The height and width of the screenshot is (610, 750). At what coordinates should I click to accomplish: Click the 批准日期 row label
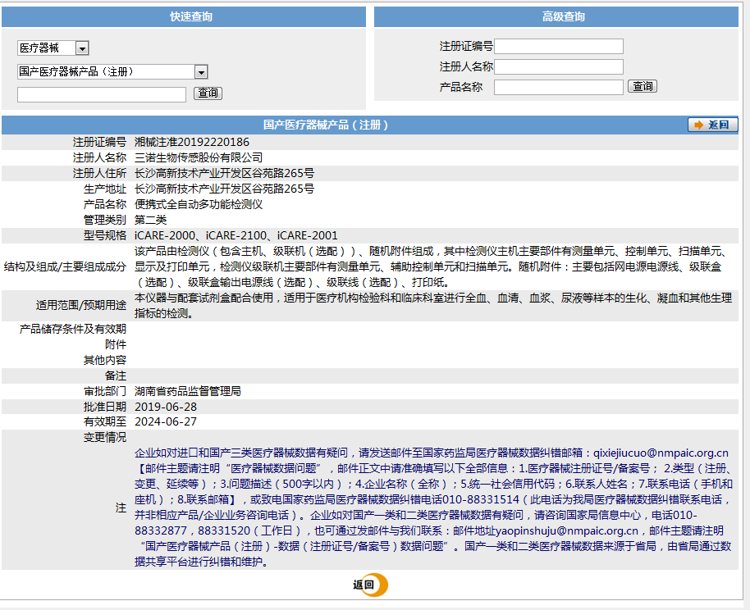tap(105, 407)
